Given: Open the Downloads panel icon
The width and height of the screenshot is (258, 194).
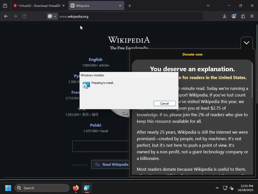Looking at the screenshot, I should 224,16.
